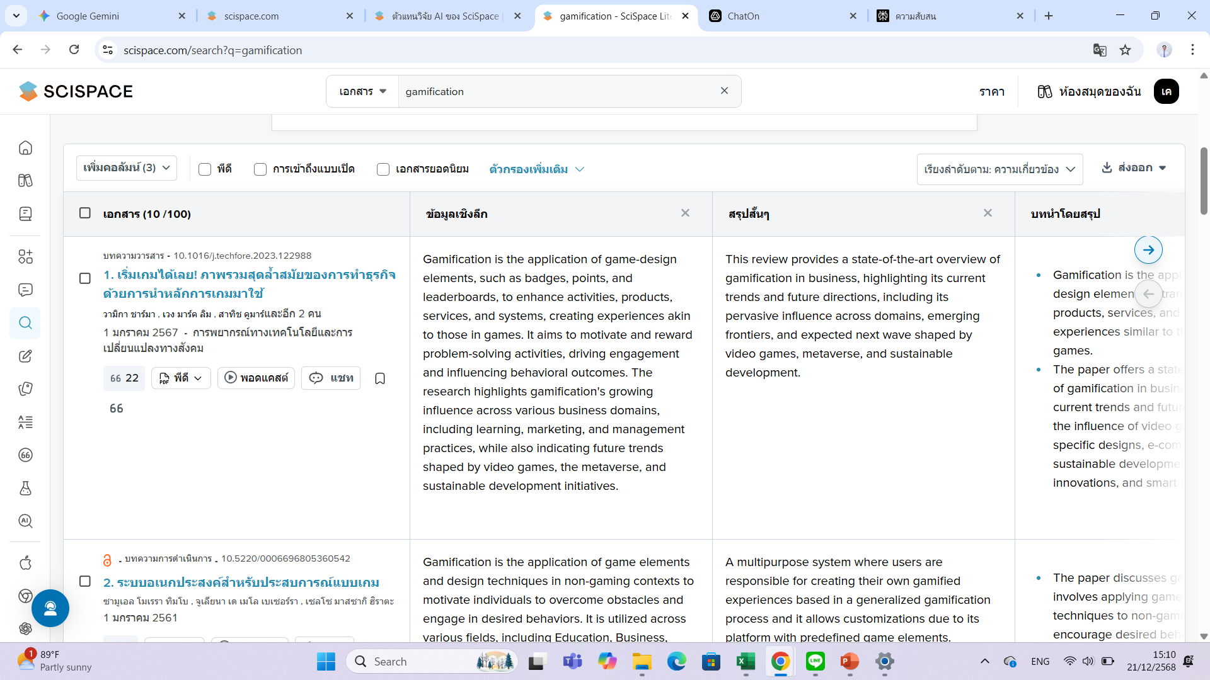Click the page vertical scrollbar thumb

(x=1204, y=181)
